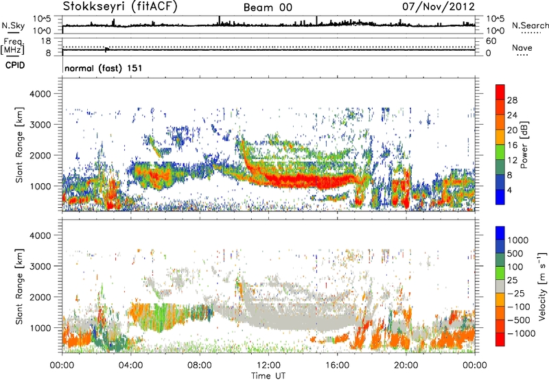Screen dimensions: 549x380
Task: Click the '28' power colorbar value
Action: click(512, 100)
